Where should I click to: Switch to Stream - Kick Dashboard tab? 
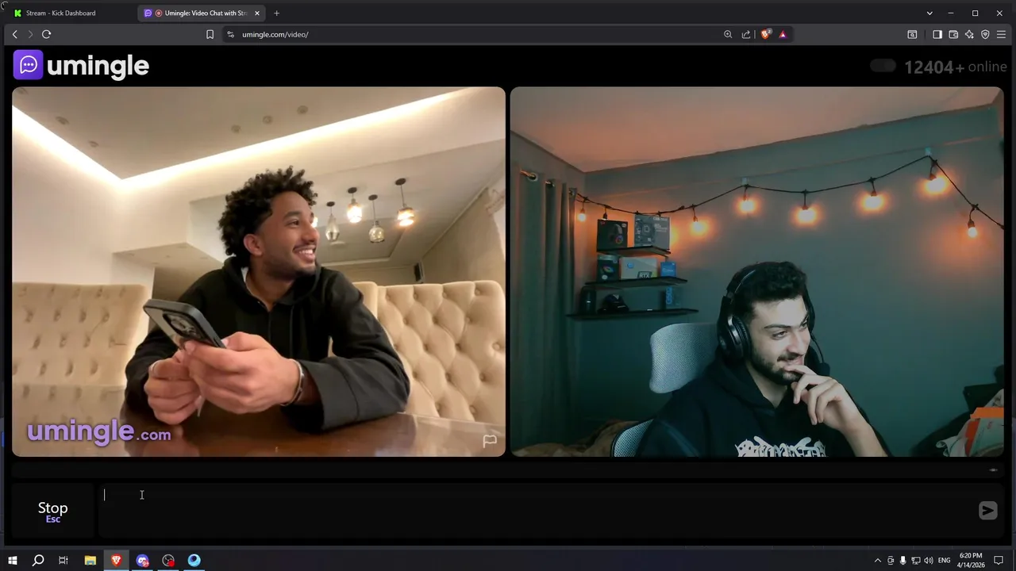click(x=67, y=13)
